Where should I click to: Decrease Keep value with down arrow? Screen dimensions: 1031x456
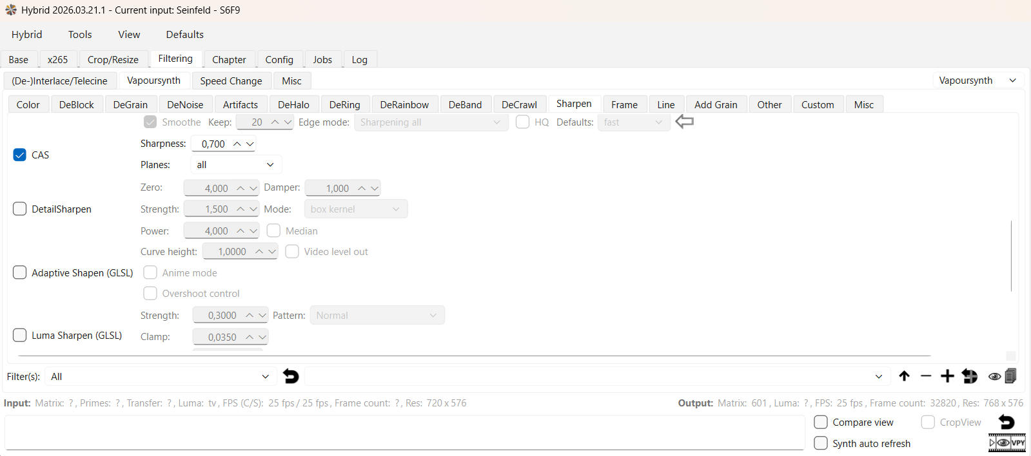click(288, 122)
